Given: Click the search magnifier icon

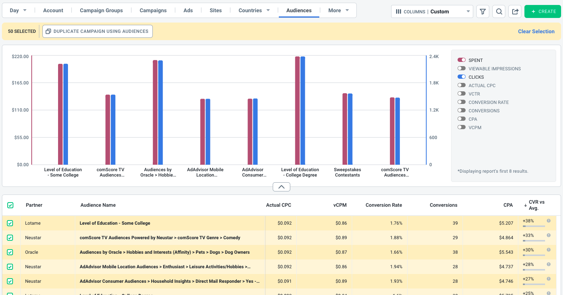Looking at the screenshot, I should pyautogui.click(x=499, y=11).
